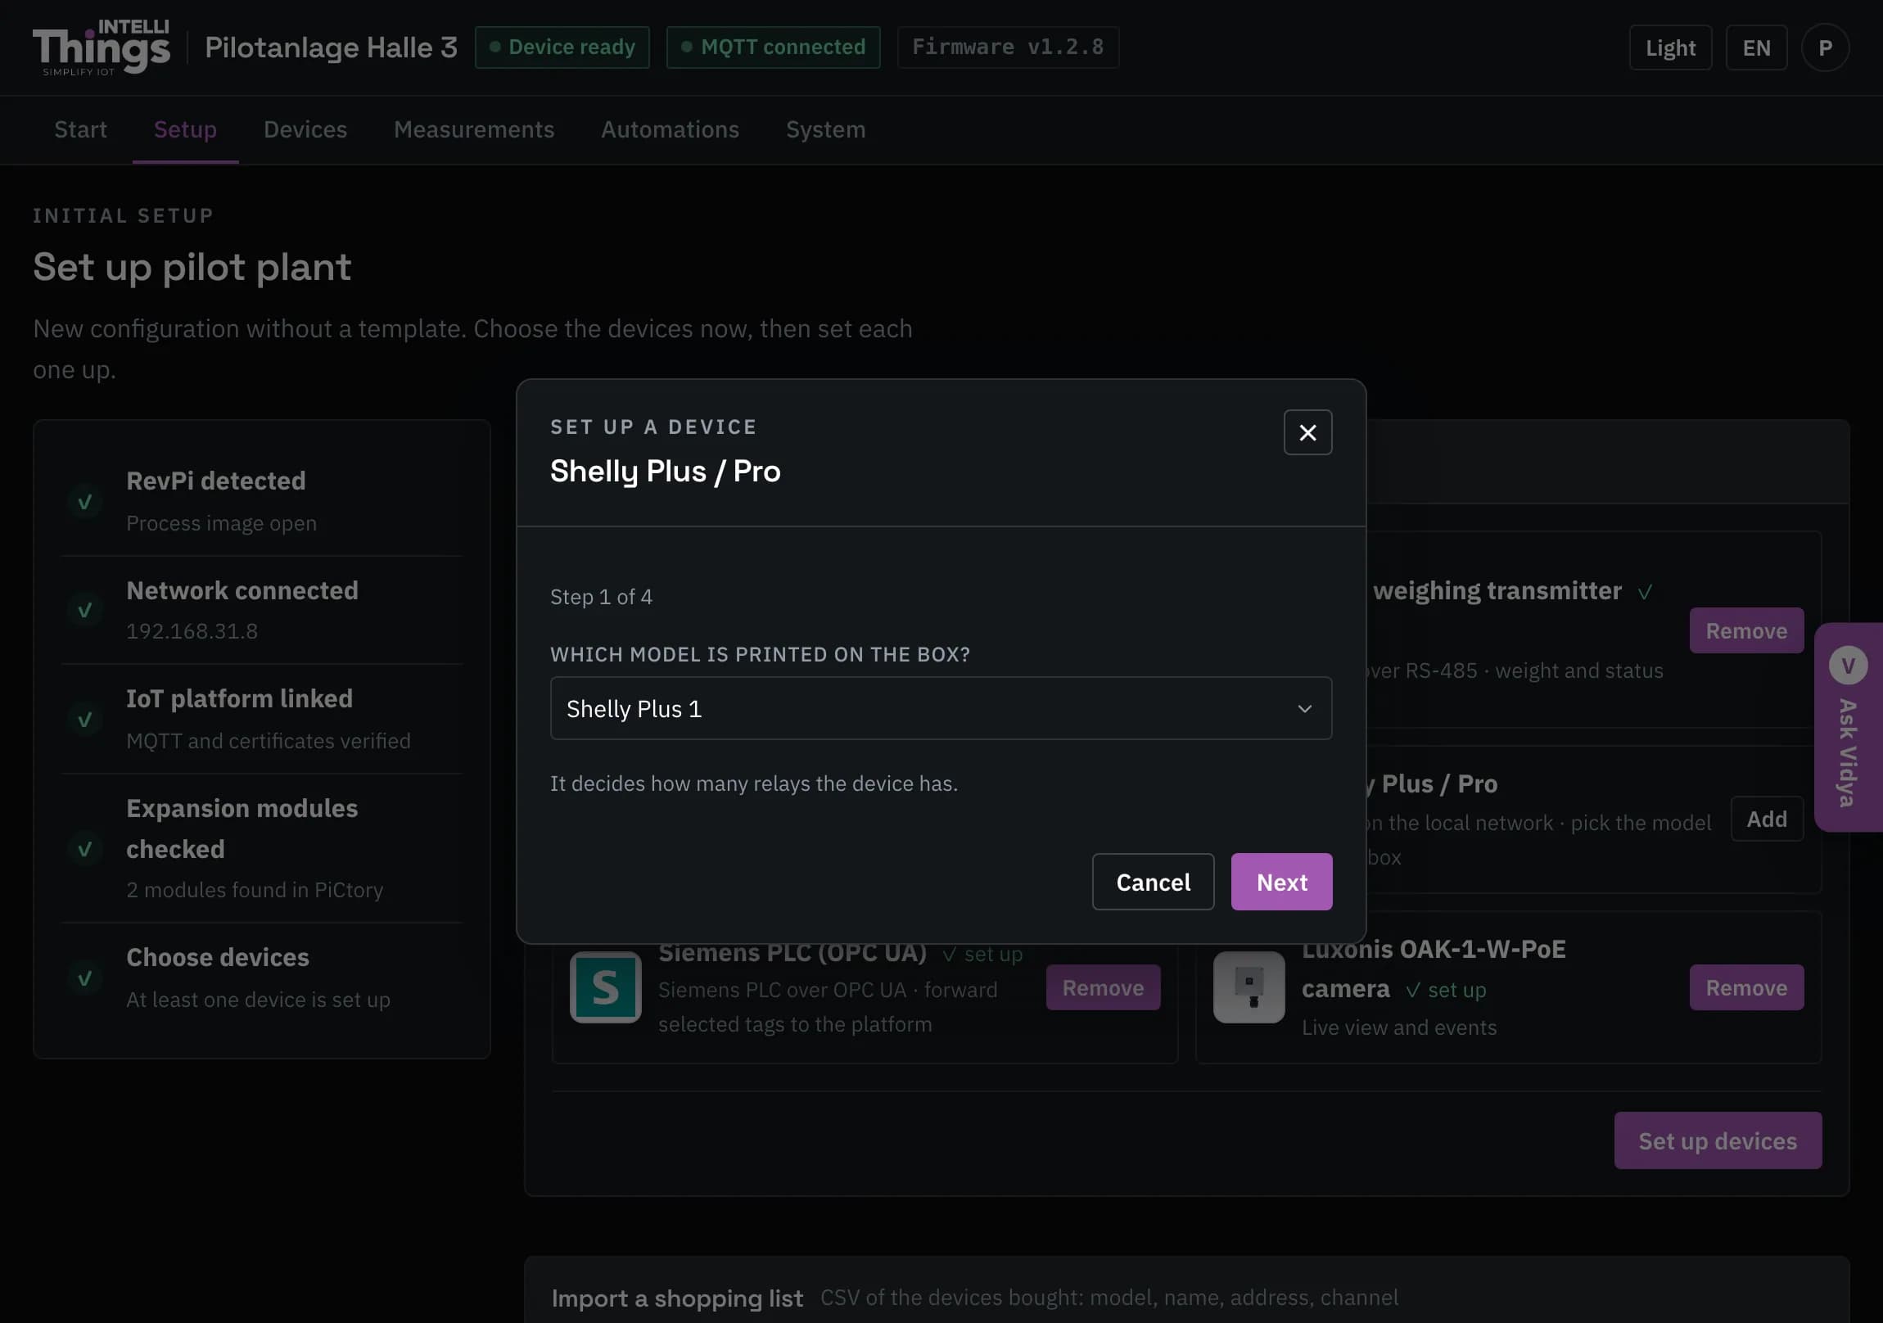The width and height of the screenshot is (1883, 1323).
Task: Click the Set up devices button
Action: pyautogui.click(x=1718, y=1141)
